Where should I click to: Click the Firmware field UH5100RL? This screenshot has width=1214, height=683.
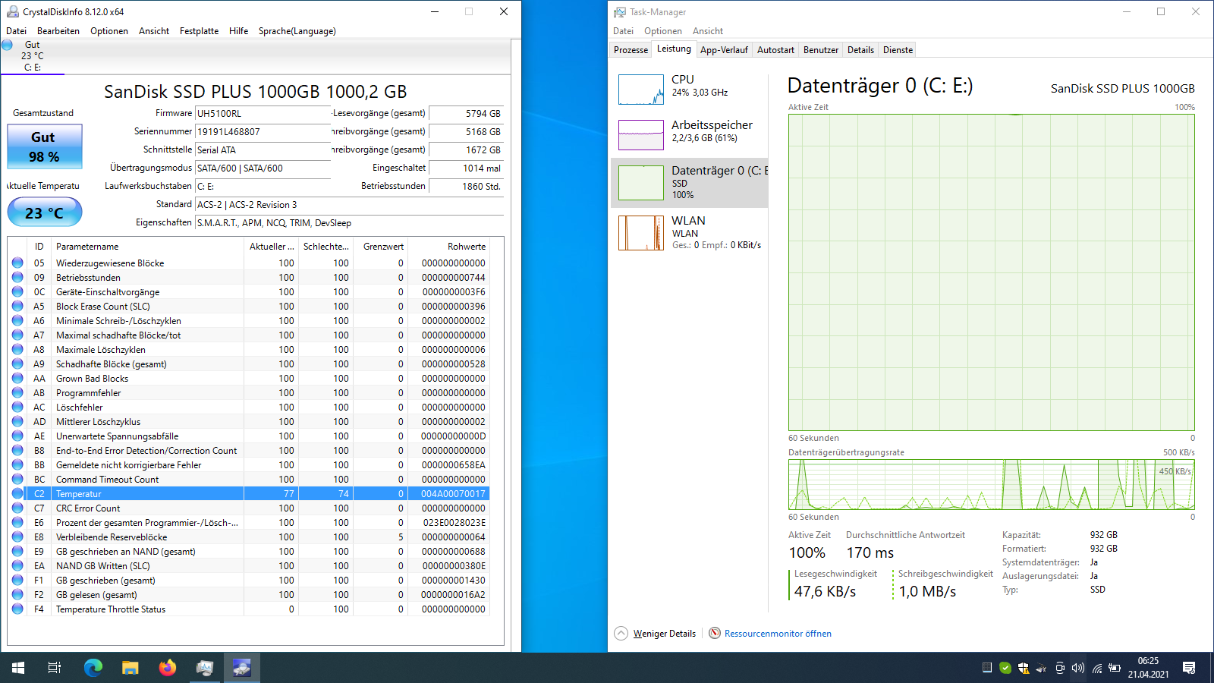pos(263,114)
